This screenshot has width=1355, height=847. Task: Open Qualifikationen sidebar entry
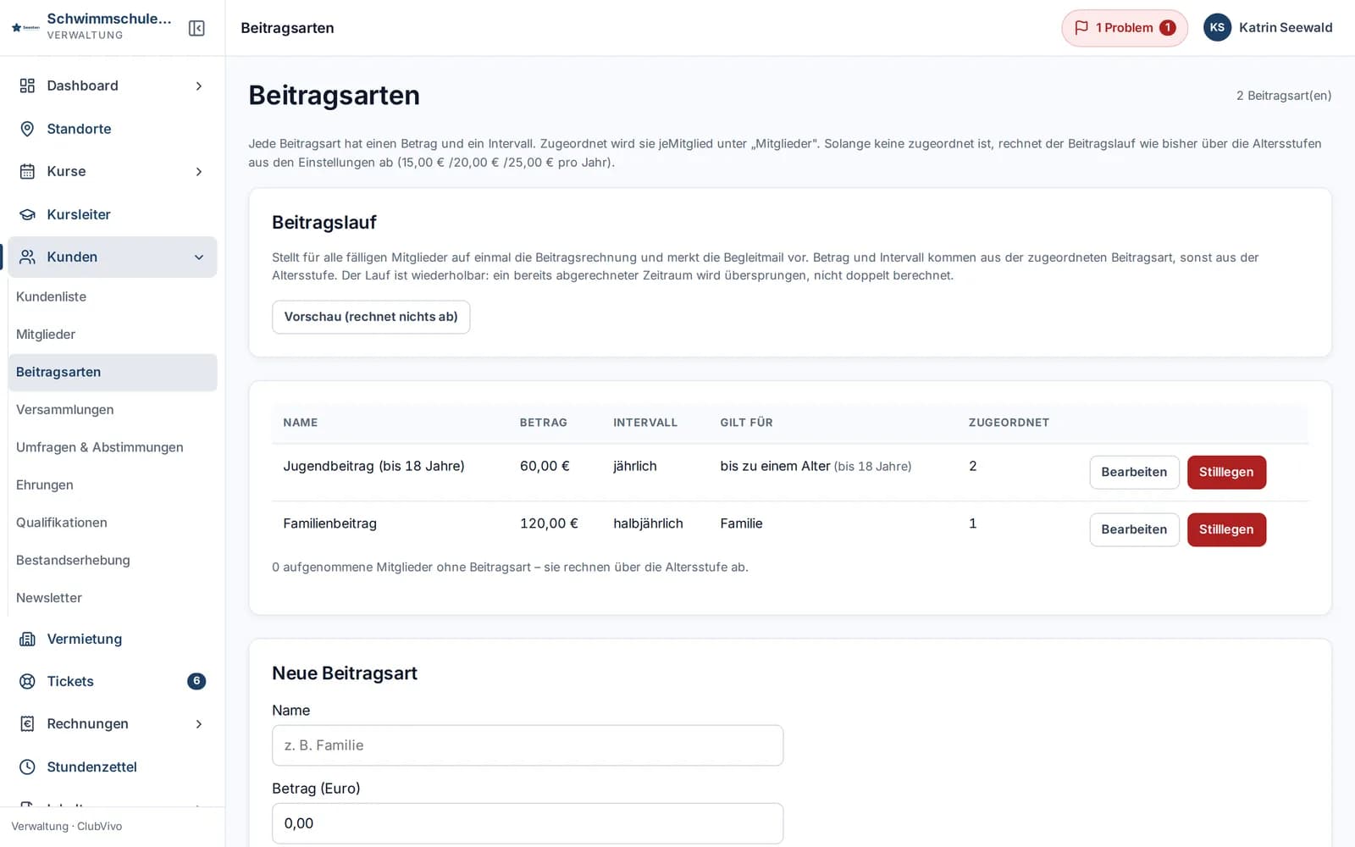pos(113,523)
